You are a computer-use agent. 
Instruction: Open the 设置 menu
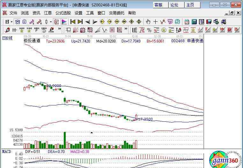(78, 13)
